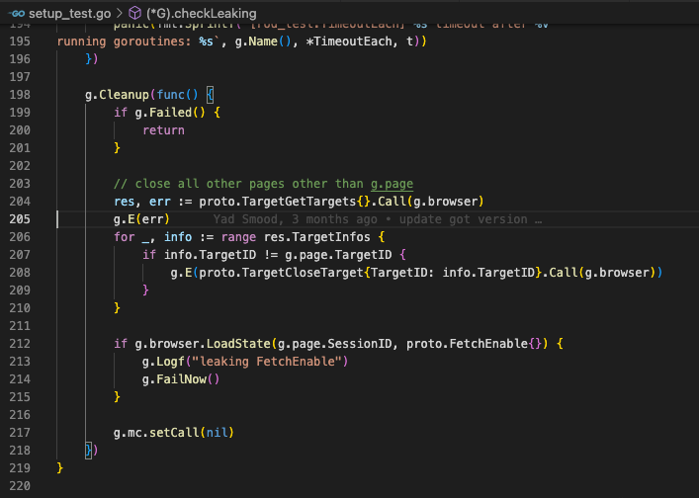Click g.FailNow() on line 214
699x498 pixels.
(181, 379)
